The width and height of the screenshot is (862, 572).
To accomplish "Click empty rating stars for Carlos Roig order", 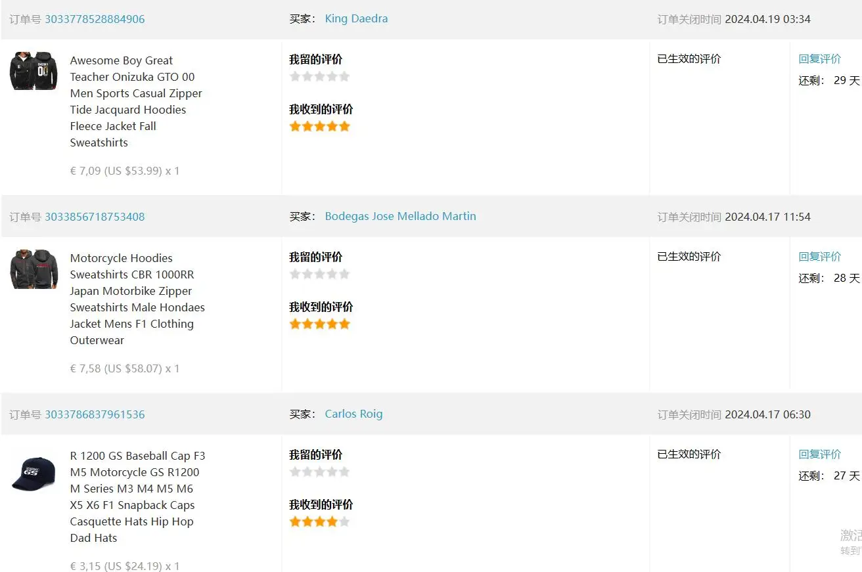I will [319, 472].
